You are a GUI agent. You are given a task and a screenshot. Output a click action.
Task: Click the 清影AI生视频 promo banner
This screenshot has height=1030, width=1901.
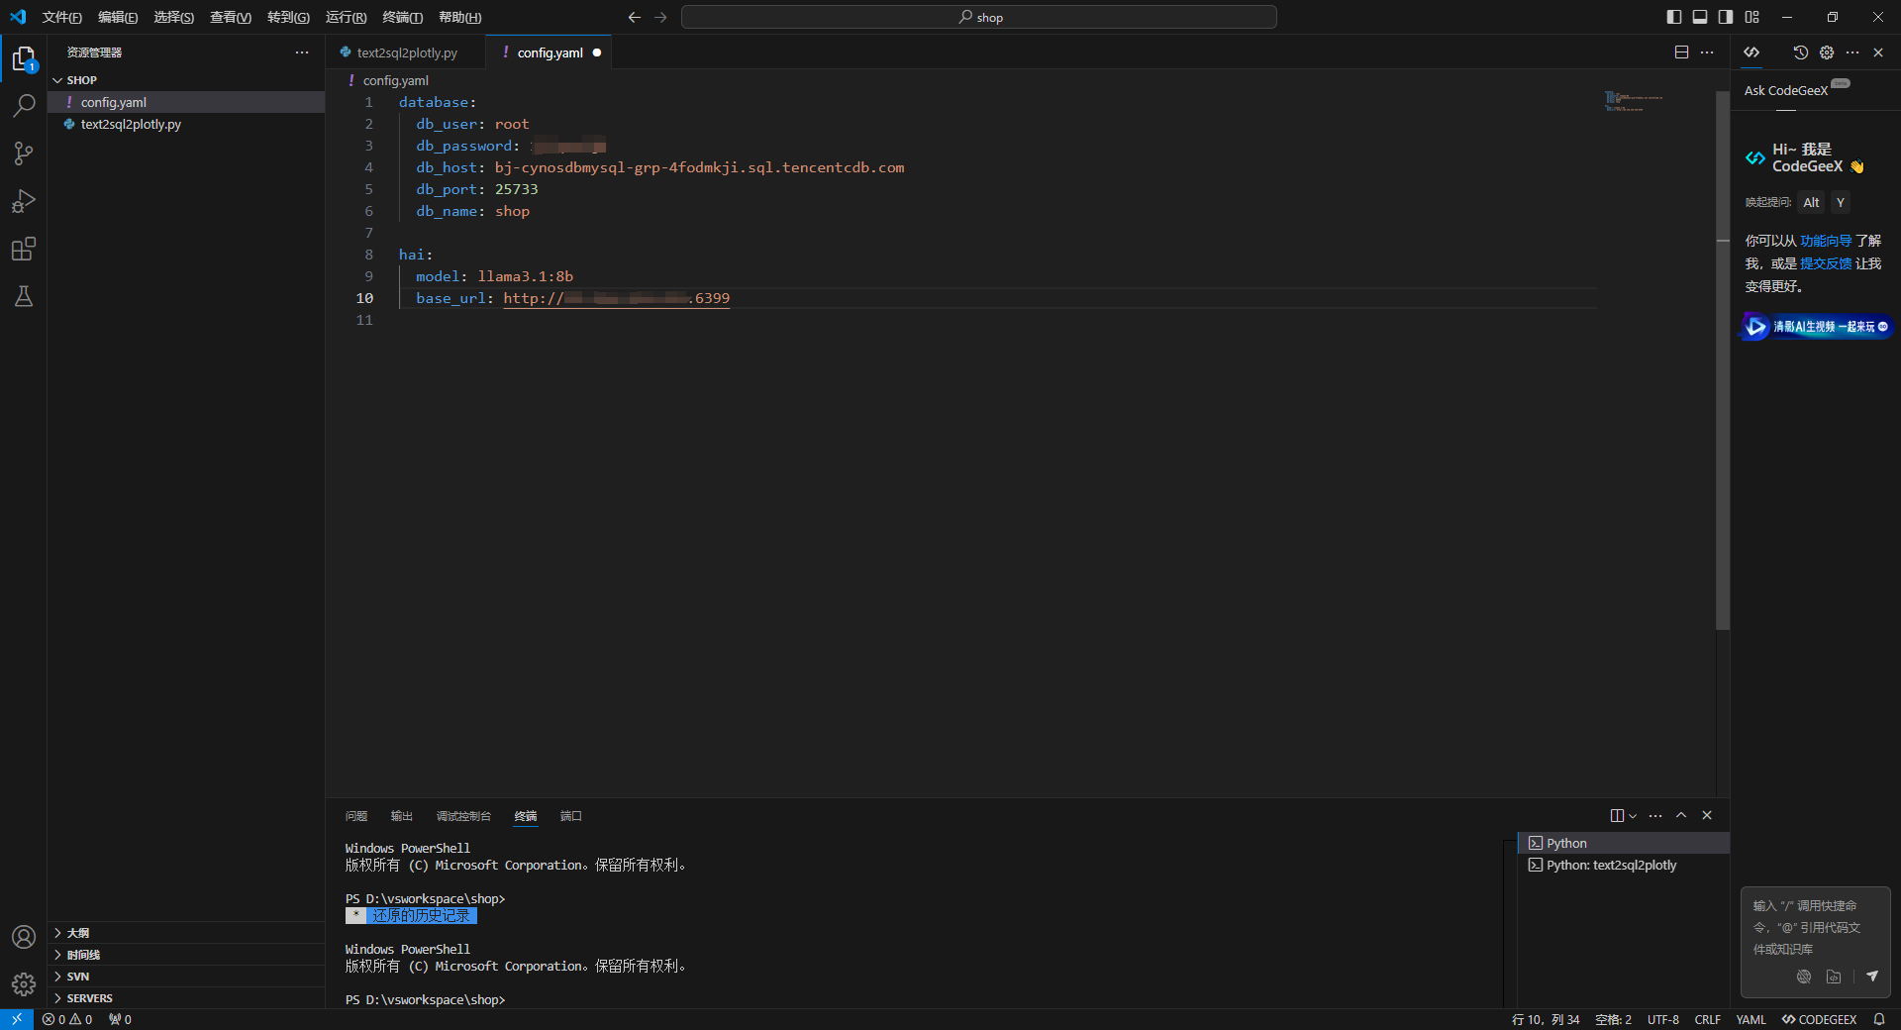tap(1816, 327)
